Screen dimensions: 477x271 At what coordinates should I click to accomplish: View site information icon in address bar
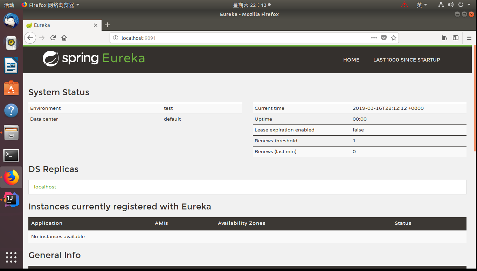click(116, 38)
